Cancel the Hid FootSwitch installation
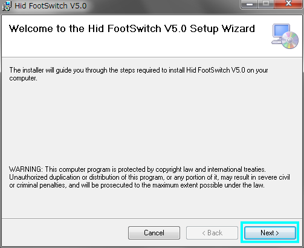The width and height of the screenshot is (304, 248). coord(154,233)
